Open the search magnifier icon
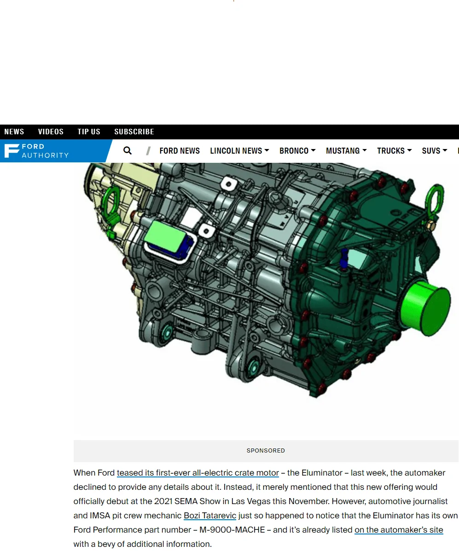The width and height of the screenshot is (459, 551). point(128,151)
